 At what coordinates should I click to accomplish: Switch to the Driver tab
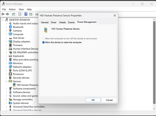(x=54, y=22)
